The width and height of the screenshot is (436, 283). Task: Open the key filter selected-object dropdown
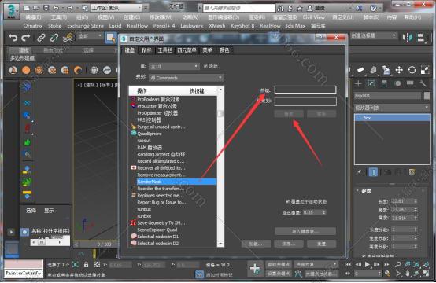click(x=316, y=264)
